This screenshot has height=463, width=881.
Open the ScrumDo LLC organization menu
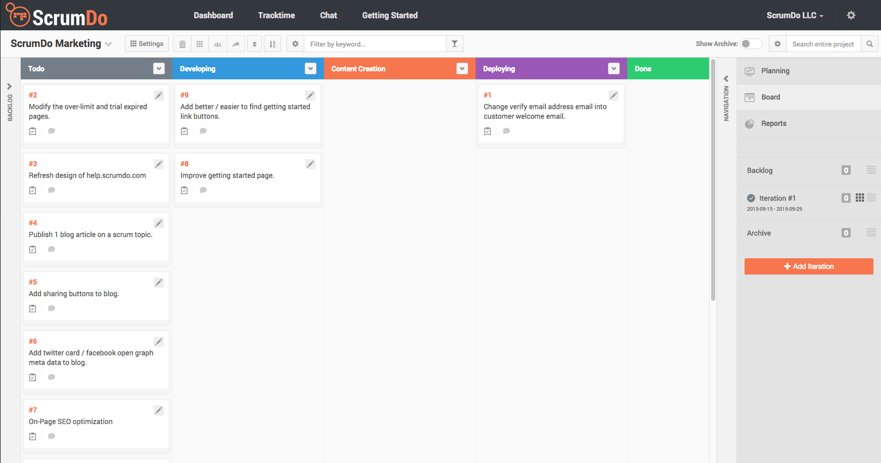click(x=795, y=15)
